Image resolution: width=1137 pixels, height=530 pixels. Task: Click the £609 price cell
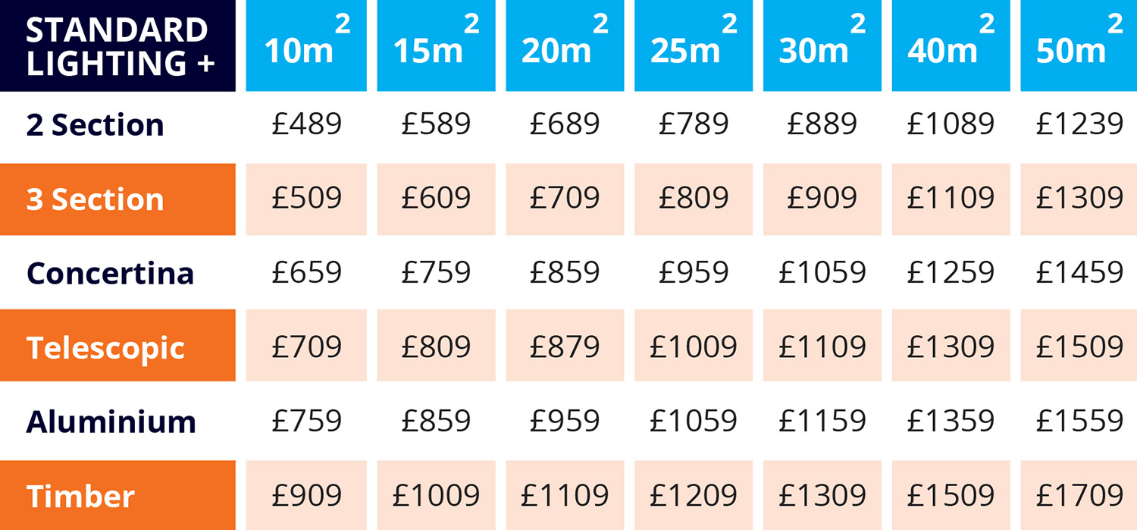point(436,199)
